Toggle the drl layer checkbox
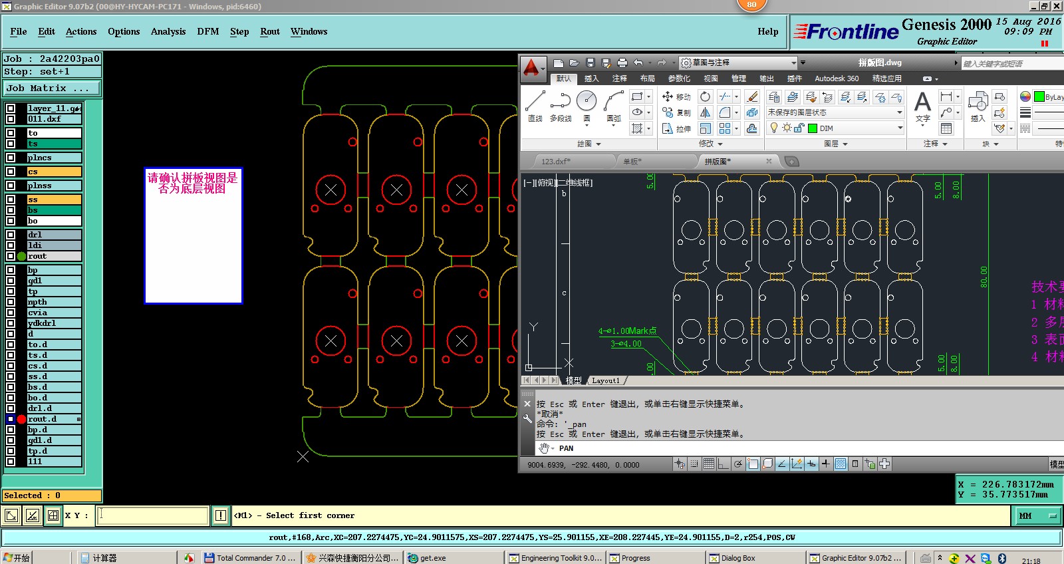This screenshot has width=1064, height=564. [11, 235]
